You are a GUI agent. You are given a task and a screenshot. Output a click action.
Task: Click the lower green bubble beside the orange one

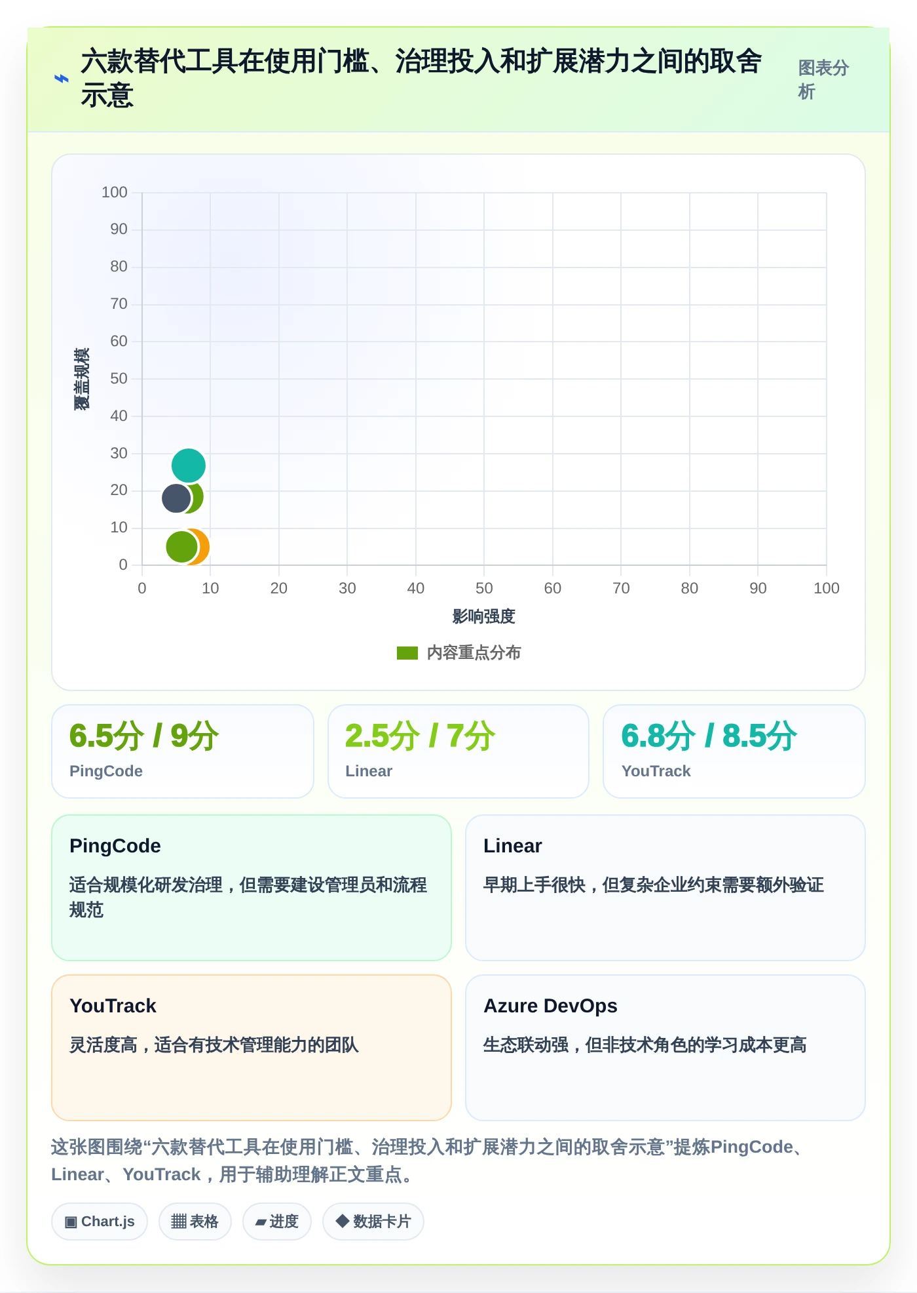tap(181, 547)
